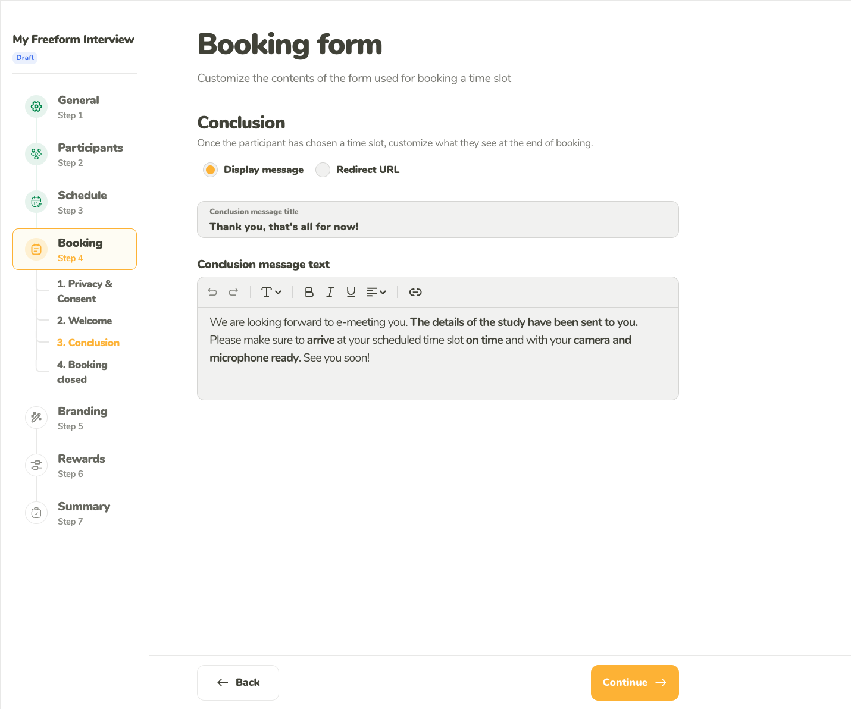Image resolution: width=851 pixels, height=709 pixels.
Task: Insert a hyperlink with the link icon
Action: (415, 292)
